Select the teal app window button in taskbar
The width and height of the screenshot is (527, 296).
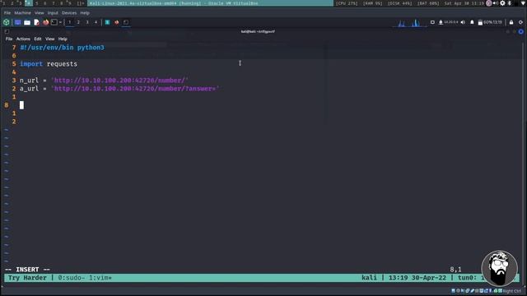coord(107,22)
